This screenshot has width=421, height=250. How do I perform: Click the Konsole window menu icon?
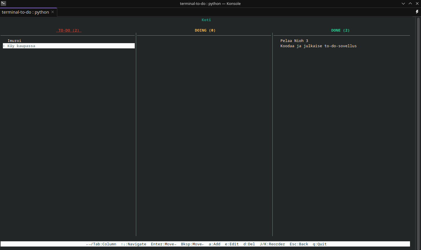[x=3, y=3]
